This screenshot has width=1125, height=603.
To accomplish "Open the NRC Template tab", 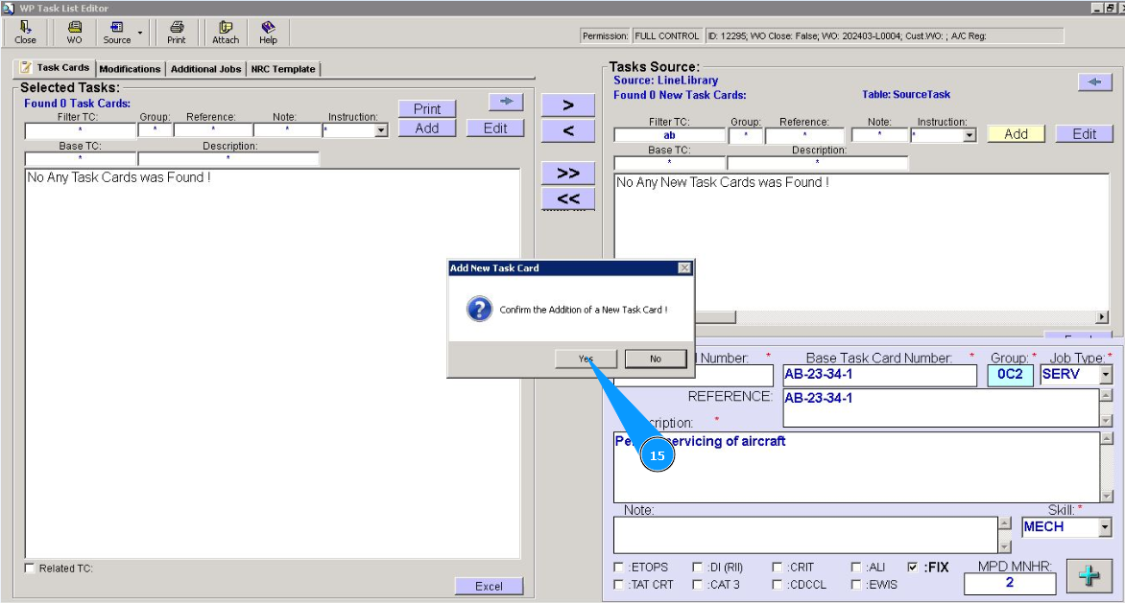I will tap(283, 69).
